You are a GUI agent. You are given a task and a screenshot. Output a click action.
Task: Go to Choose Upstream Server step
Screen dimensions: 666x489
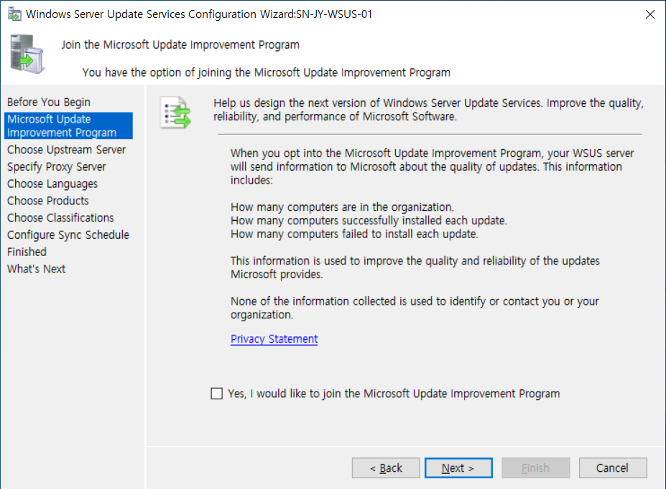pyautogui.click(x=66, y=150)
